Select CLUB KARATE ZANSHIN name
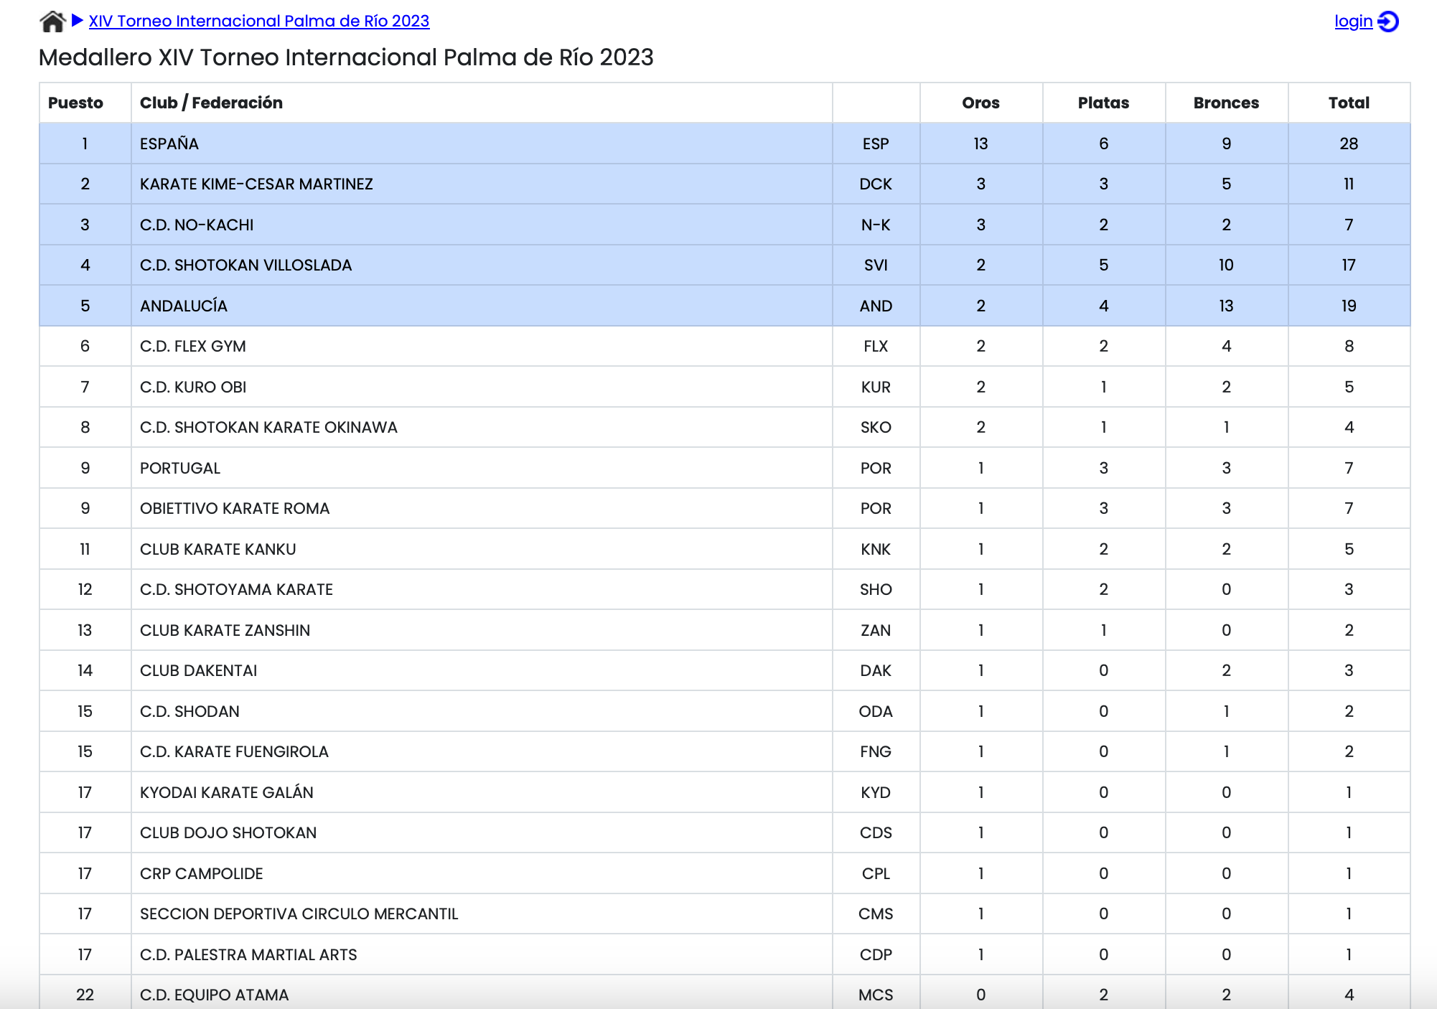The image size is (1437, 1009). click(225, 630)
